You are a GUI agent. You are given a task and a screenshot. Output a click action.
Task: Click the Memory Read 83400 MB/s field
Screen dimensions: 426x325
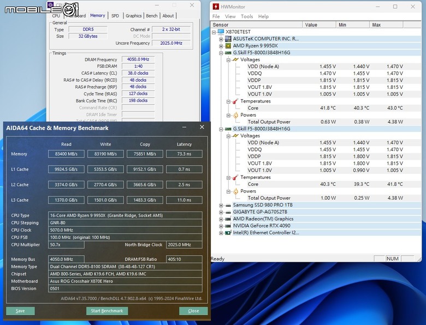click(66, 154)
